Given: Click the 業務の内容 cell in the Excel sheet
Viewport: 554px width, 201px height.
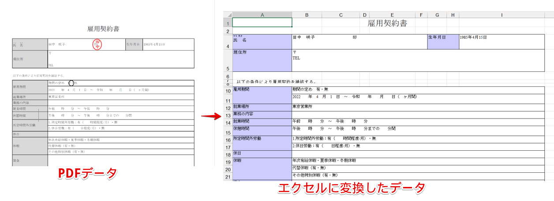Looking at the screenshot, I should 262,115.
